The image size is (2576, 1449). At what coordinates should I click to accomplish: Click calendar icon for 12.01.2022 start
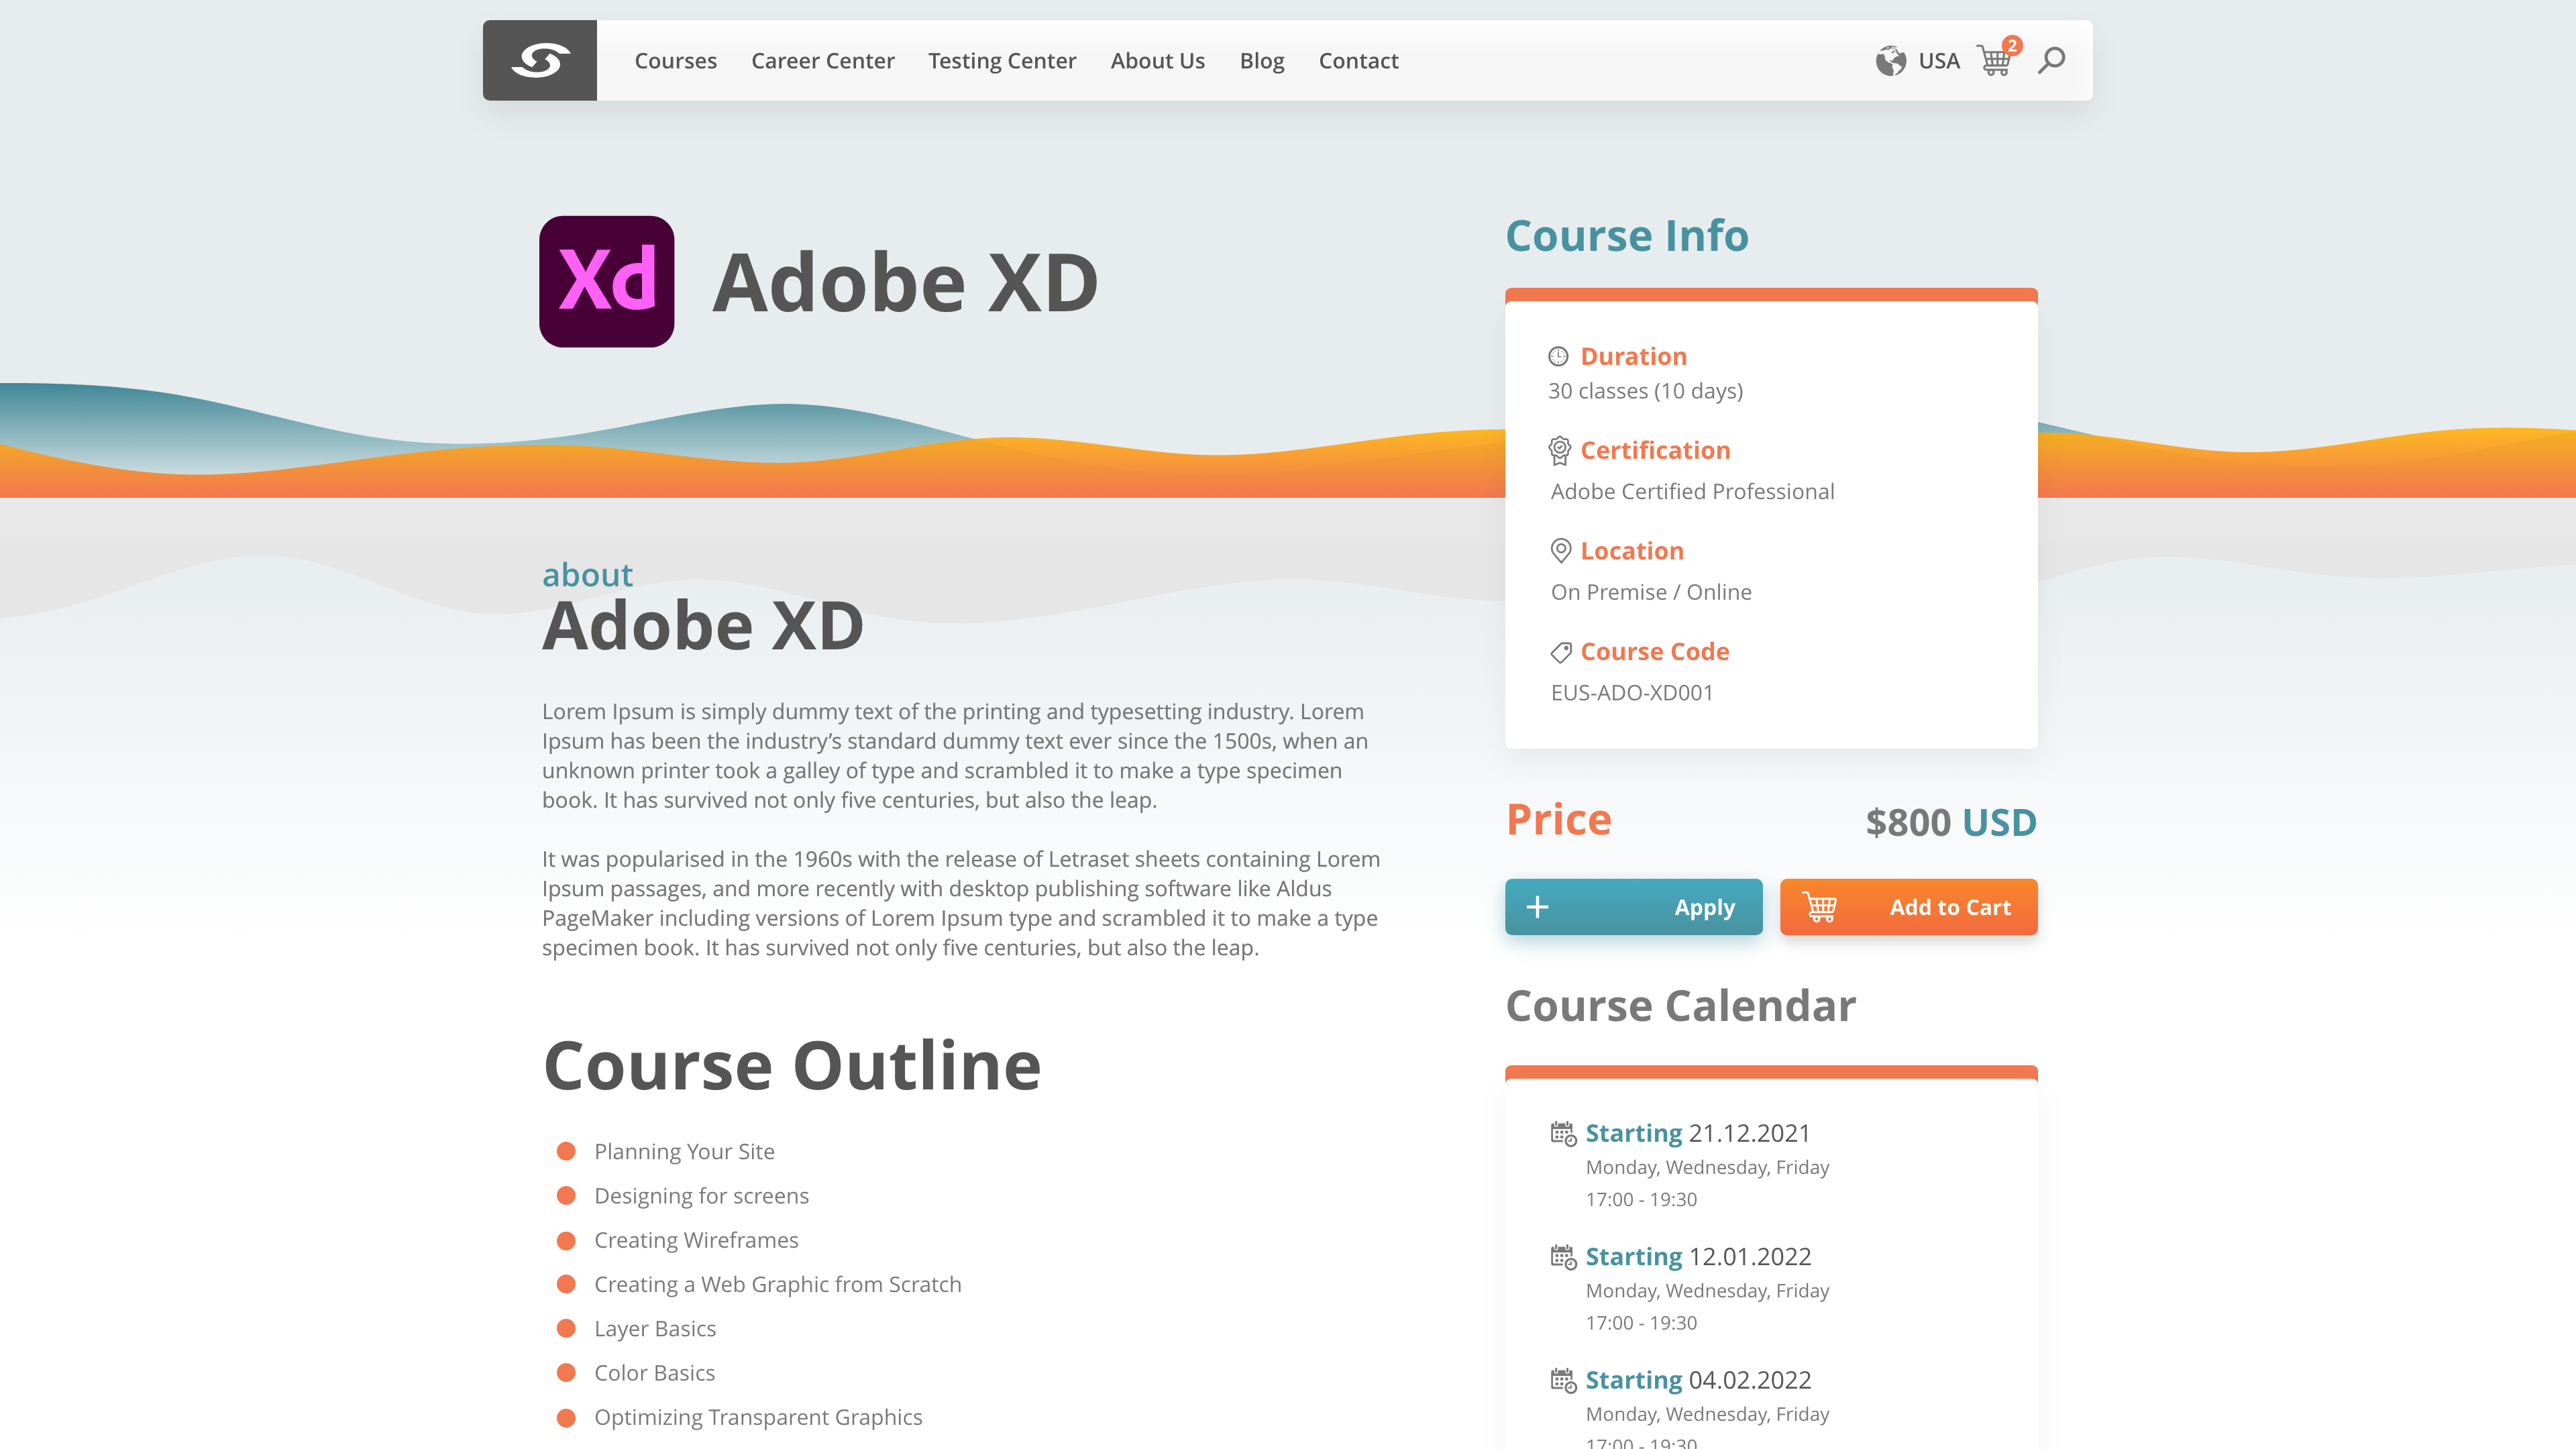[1563, 1256]
